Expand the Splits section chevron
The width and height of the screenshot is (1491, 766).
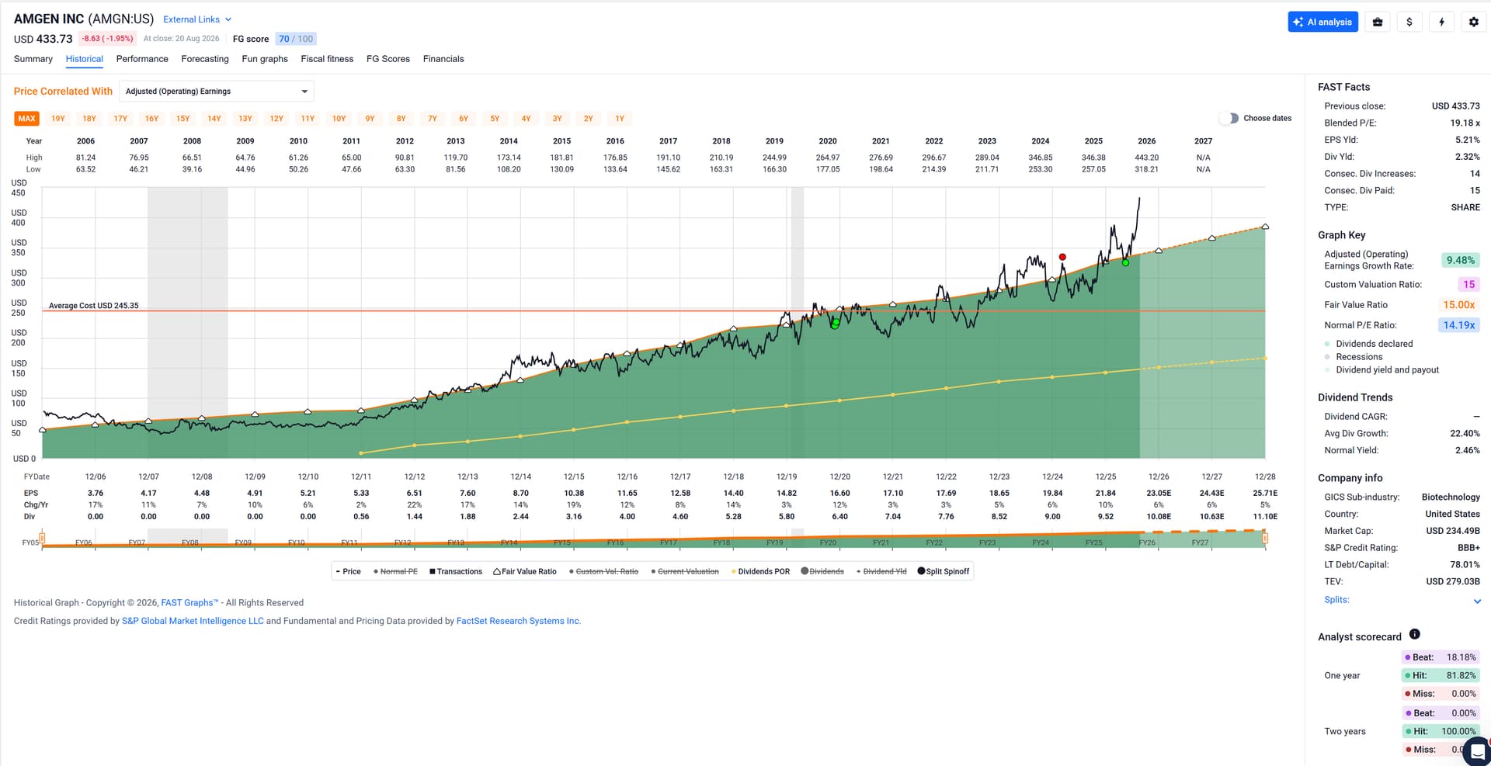click(1477, 601)
